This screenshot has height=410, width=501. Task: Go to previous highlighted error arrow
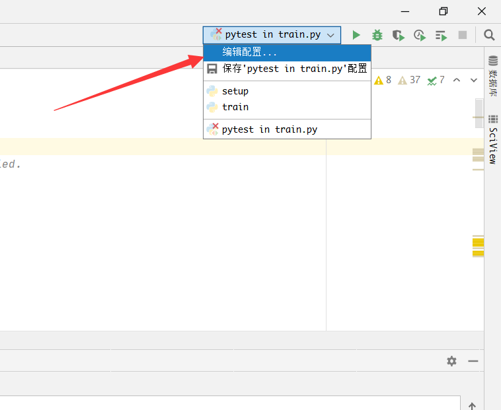point(457,80)
